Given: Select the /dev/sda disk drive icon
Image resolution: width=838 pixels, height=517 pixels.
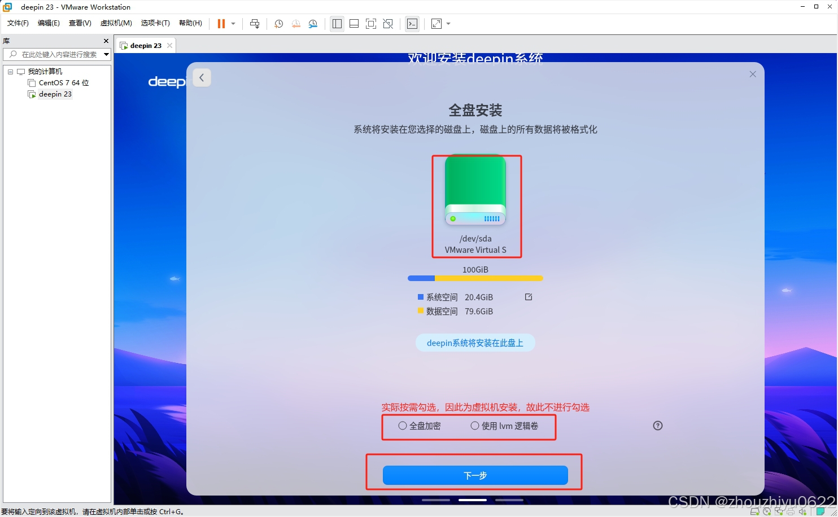Looking at the screenshot, I should [475, 191].
